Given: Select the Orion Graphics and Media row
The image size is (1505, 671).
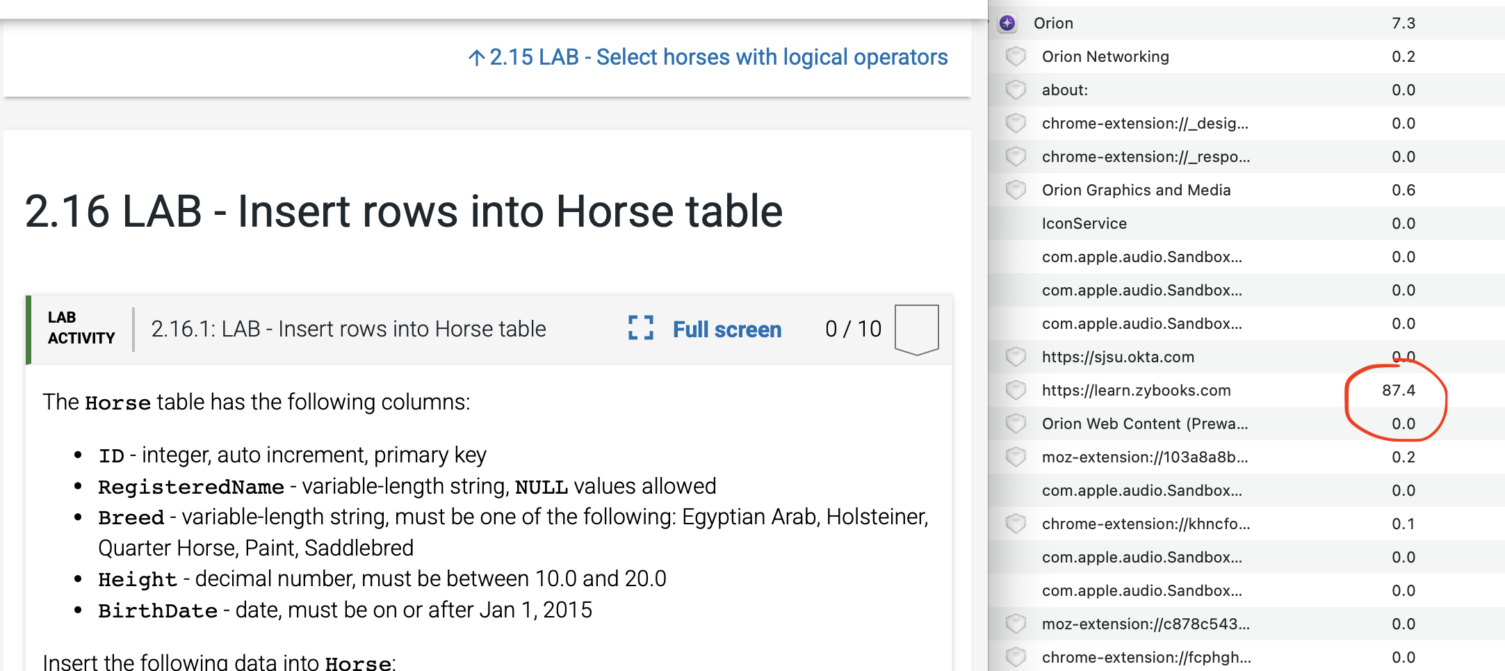Looking at the screenshot, I should click(x=1246, y=190).
